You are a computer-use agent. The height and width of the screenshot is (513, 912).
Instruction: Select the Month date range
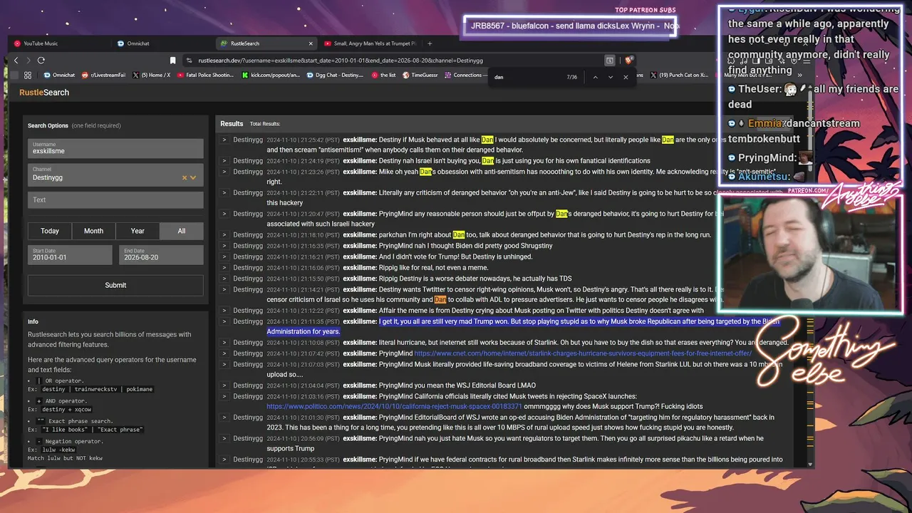pos(93,231)
